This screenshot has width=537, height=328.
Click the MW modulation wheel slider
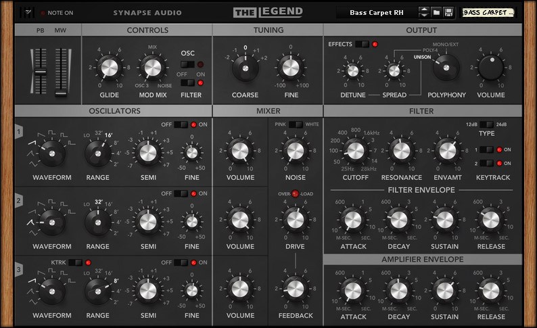(x=61, y=72)
